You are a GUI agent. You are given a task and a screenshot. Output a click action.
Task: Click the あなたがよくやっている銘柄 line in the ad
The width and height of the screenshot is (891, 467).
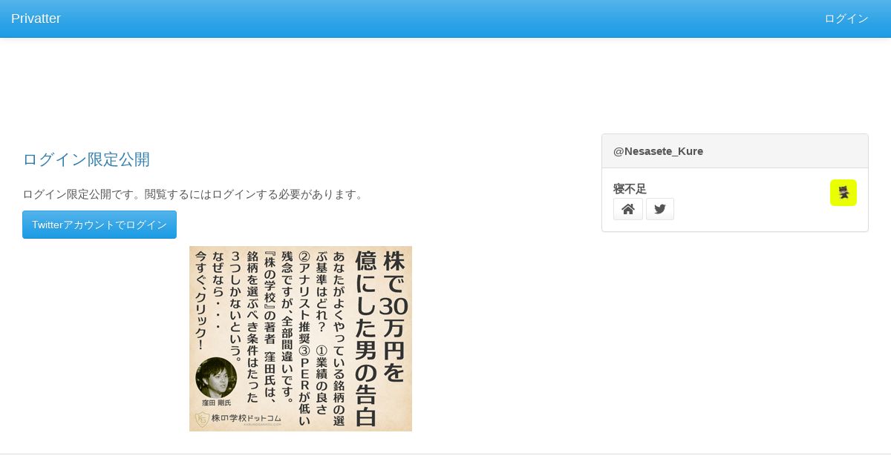(x=340, y=337)
